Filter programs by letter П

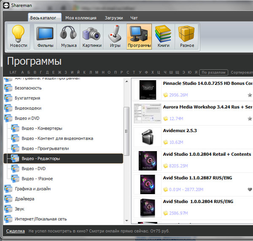[116, 72]
